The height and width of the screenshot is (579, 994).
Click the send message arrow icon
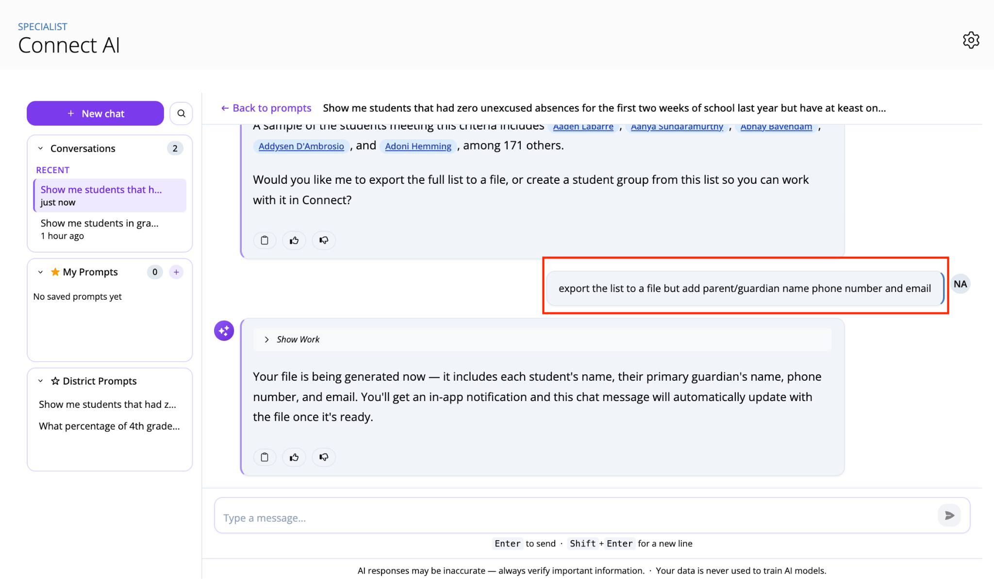(x=949, y=515)
